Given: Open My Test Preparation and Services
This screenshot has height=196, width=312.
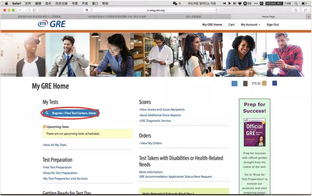Looking at the screenshot, I should [x=66, y=178].
